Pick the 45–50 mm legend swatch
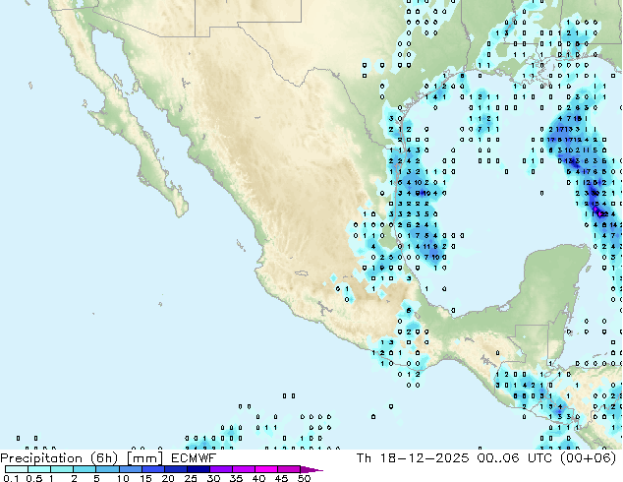This screenshot has height=482, width=623. coord(289,469)
